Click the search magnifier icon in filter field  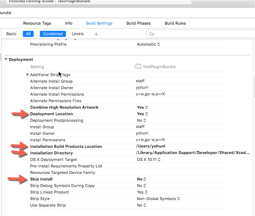click(152, 34)
